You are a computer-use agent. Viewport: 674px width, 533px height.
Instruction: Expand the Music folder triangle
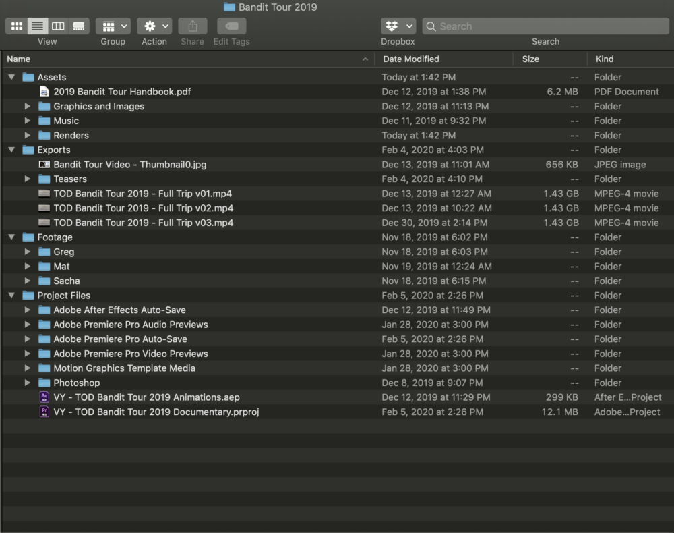click(x=28, y=121)
